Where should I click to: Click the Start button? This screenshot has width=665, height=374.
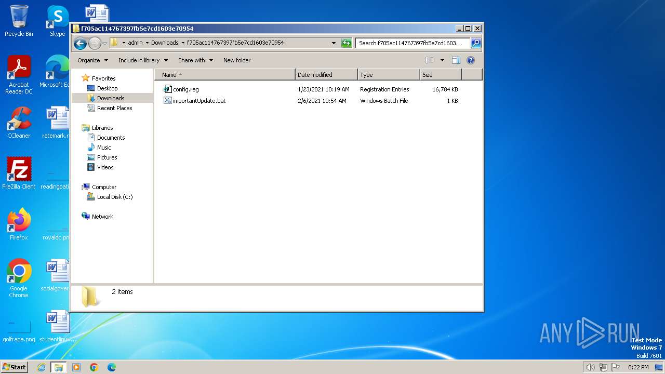(x=15, y=367)
